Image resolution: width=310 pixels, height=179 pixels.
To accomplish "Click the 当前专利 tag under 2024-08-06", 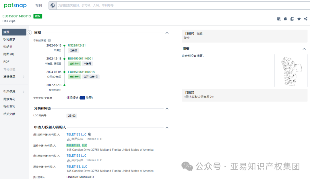I will tap(75, 77).
